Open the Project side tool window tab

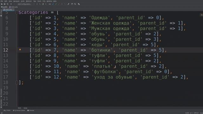[x=1, y=13]
